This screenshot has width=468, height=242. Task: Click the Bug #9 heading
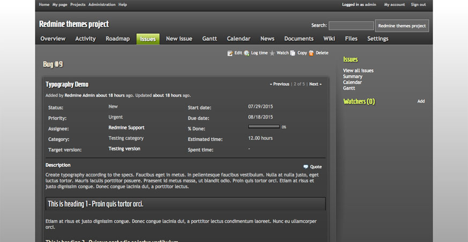[53, 64]
